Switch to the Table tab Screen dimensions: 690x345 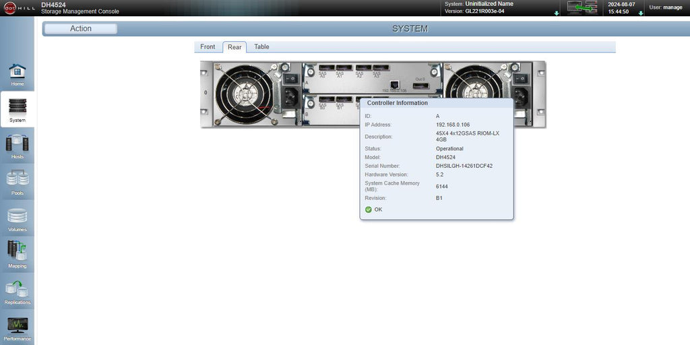(261, 46)
